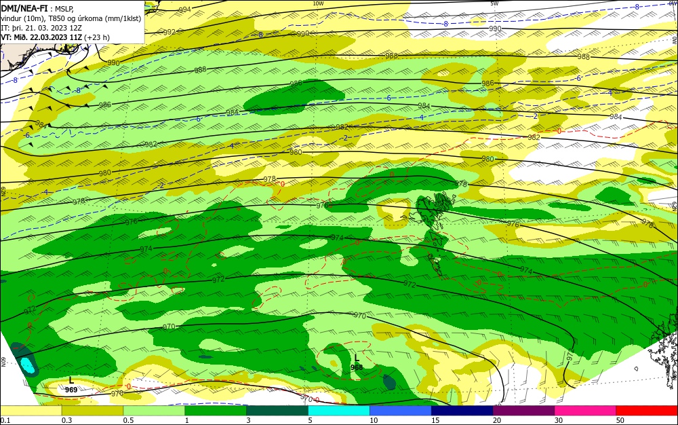Click the magenta 30–50 legend swatch
Screen dimensions: 678x425
585,411
